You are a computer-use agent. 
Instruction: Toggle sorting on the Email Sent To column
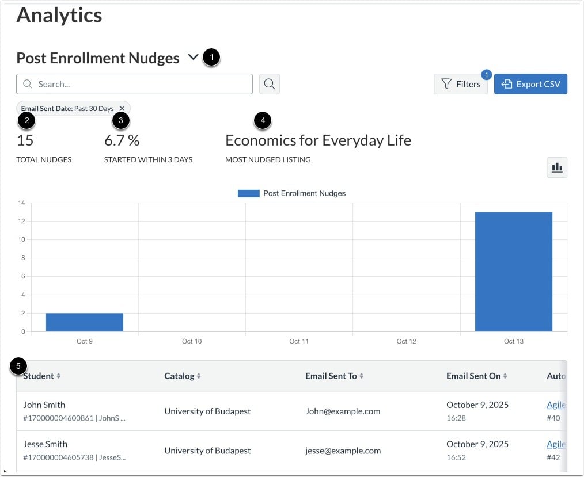click(x=361, y=376)
